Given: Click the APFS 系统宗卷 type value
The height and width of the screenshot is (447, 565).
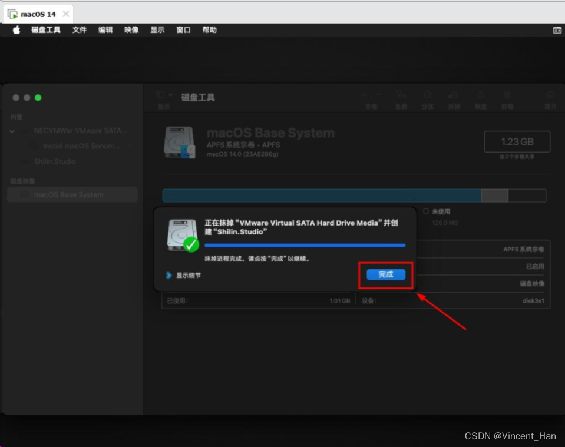Looking at the screenshot, I should (524, 249).
